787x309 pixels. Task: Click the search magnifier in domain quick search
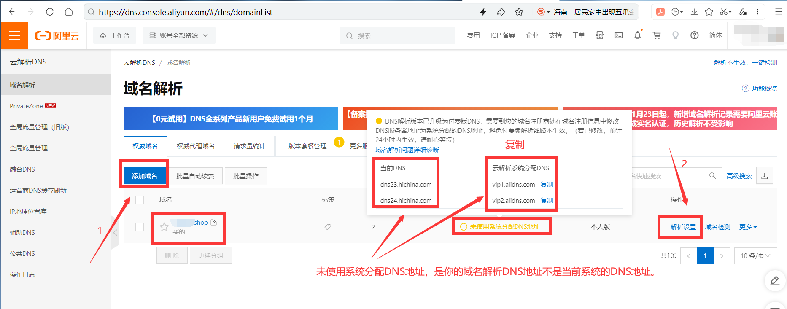pyautogui.click(x=712, y=176)
